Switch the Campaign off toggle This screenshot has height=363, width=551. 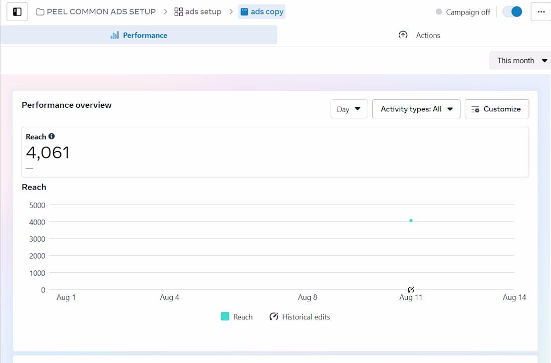pyautogui.click(x=512, y=12)
